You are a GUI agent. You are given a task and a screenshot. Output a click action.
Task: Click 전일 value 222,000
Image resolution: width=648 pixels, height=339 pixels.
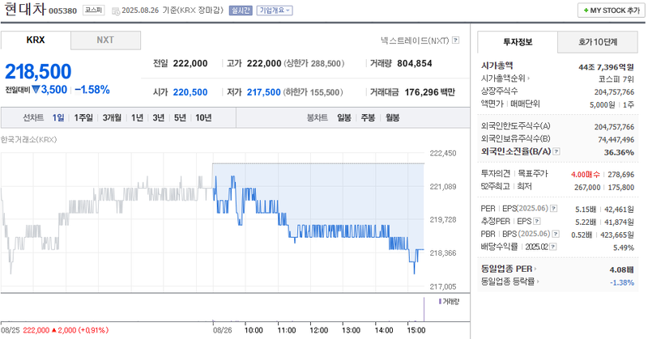[x=190, y=63]
